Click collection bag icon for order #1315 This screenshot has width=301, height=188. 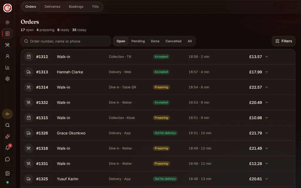tap(29, 118)
